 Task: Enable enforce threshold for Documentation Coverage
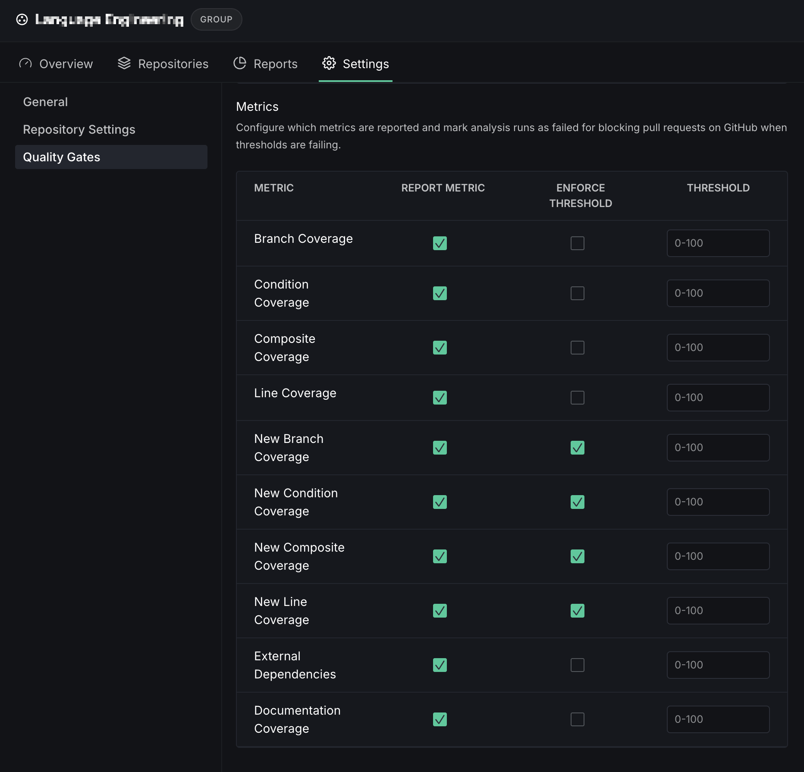577,719
